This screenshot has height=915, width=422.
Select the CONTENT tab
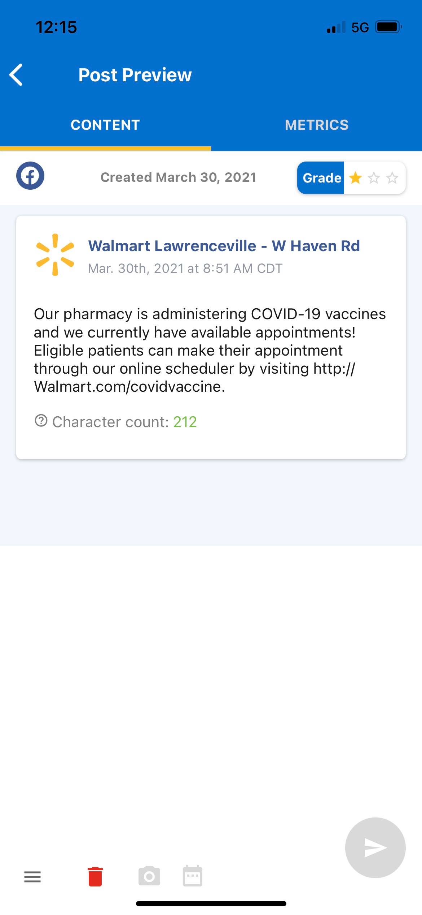pos(105,125)
